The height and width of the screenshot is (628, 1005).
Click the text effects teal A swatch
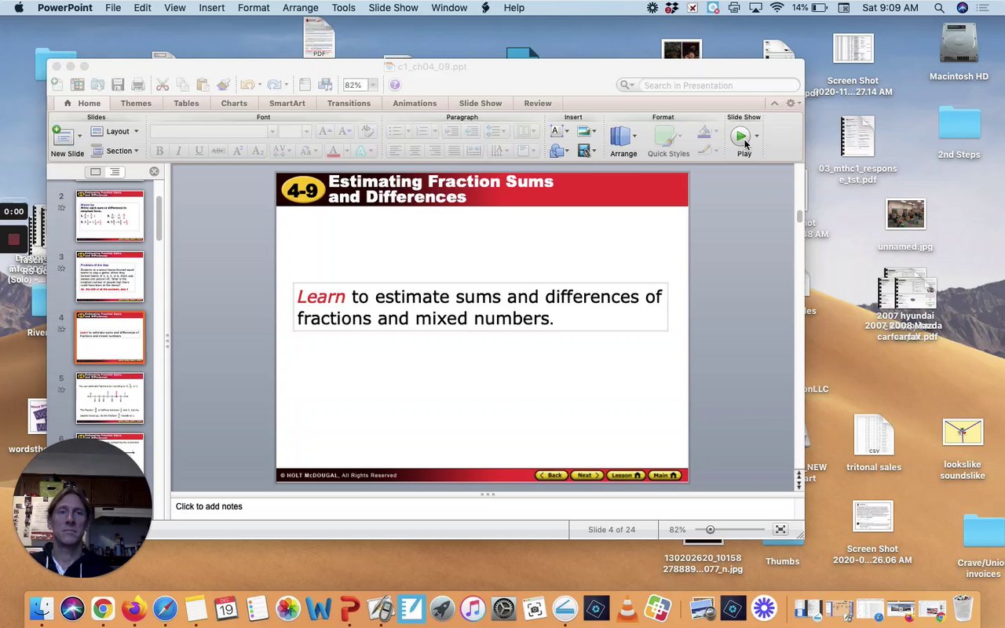point(360,151)
